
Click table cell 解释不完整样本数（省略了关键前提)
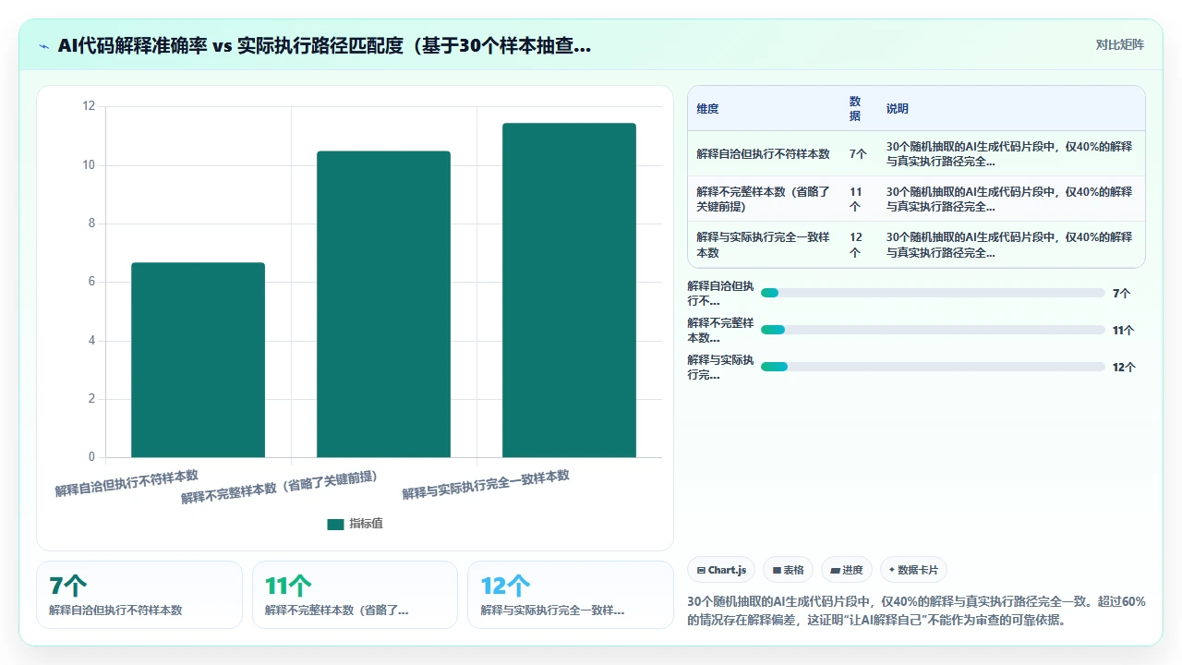click(x=765, y=199)
